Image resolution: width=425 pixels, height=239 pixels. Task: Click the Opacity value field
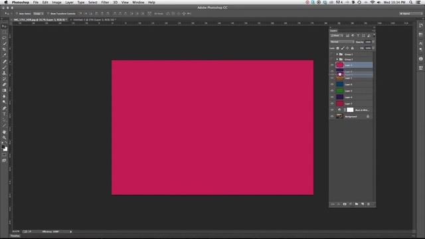368,42
